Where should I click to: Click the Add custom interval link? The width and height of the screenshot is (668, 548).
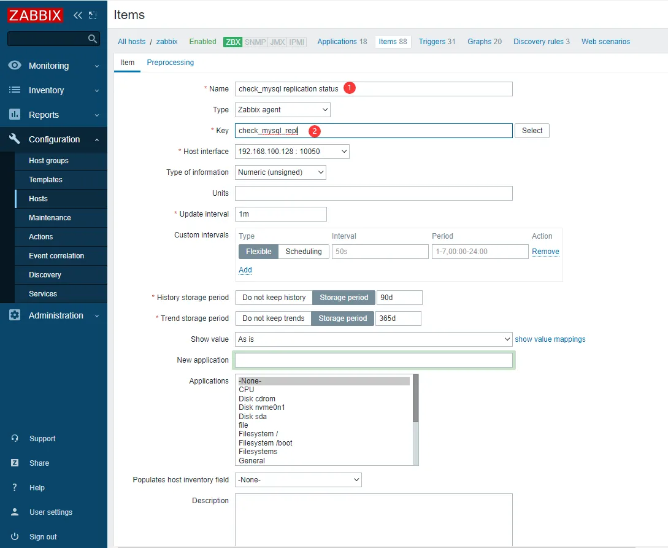pos(245,270)
